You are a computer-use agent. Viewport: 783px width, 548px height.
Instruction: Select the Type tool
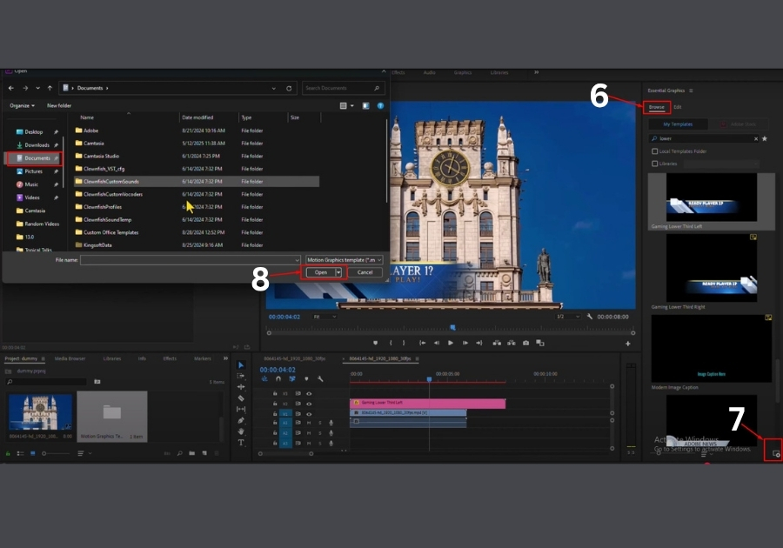click(x=241, y=443)
